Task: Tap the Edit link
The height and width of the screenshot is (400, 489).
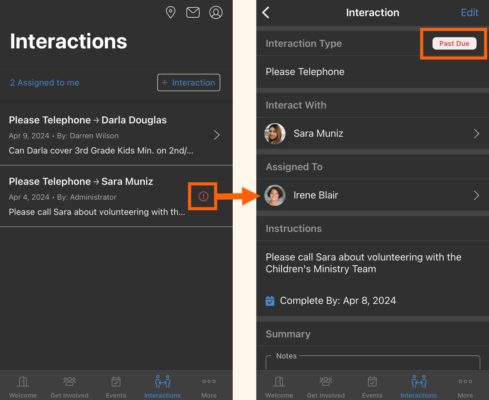Action: coord(469,13)
